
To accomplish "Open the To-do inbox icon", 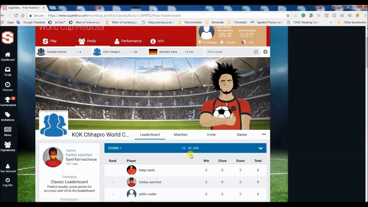I will click(8, 70).
